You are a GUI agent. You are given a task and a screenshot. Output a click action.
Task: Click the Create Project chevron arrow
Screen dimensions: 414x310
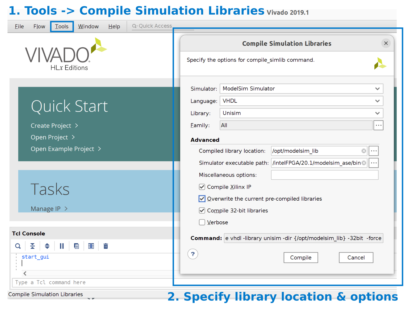tap(77, 126)
